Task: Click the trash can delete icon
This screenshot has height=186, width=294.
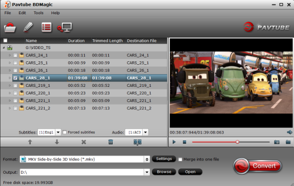Action: click(x=111, y=142)
